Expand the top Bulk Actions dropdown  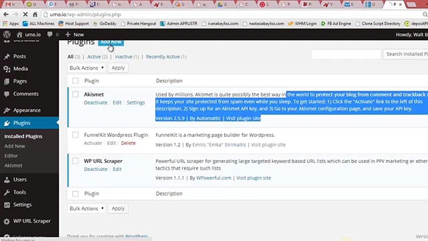pyautogui.click(x=87, y=68)
